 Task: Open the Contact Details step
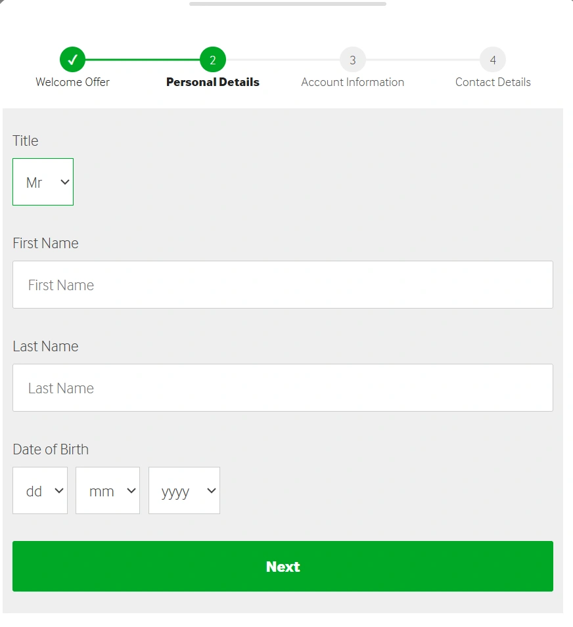click(x=492, y=82)
